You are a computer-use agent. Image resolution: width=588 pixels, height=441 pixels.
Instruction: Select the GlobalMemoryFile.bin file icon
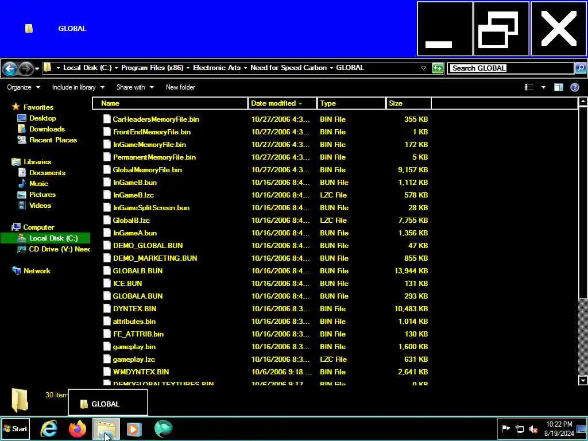(107, 170)
